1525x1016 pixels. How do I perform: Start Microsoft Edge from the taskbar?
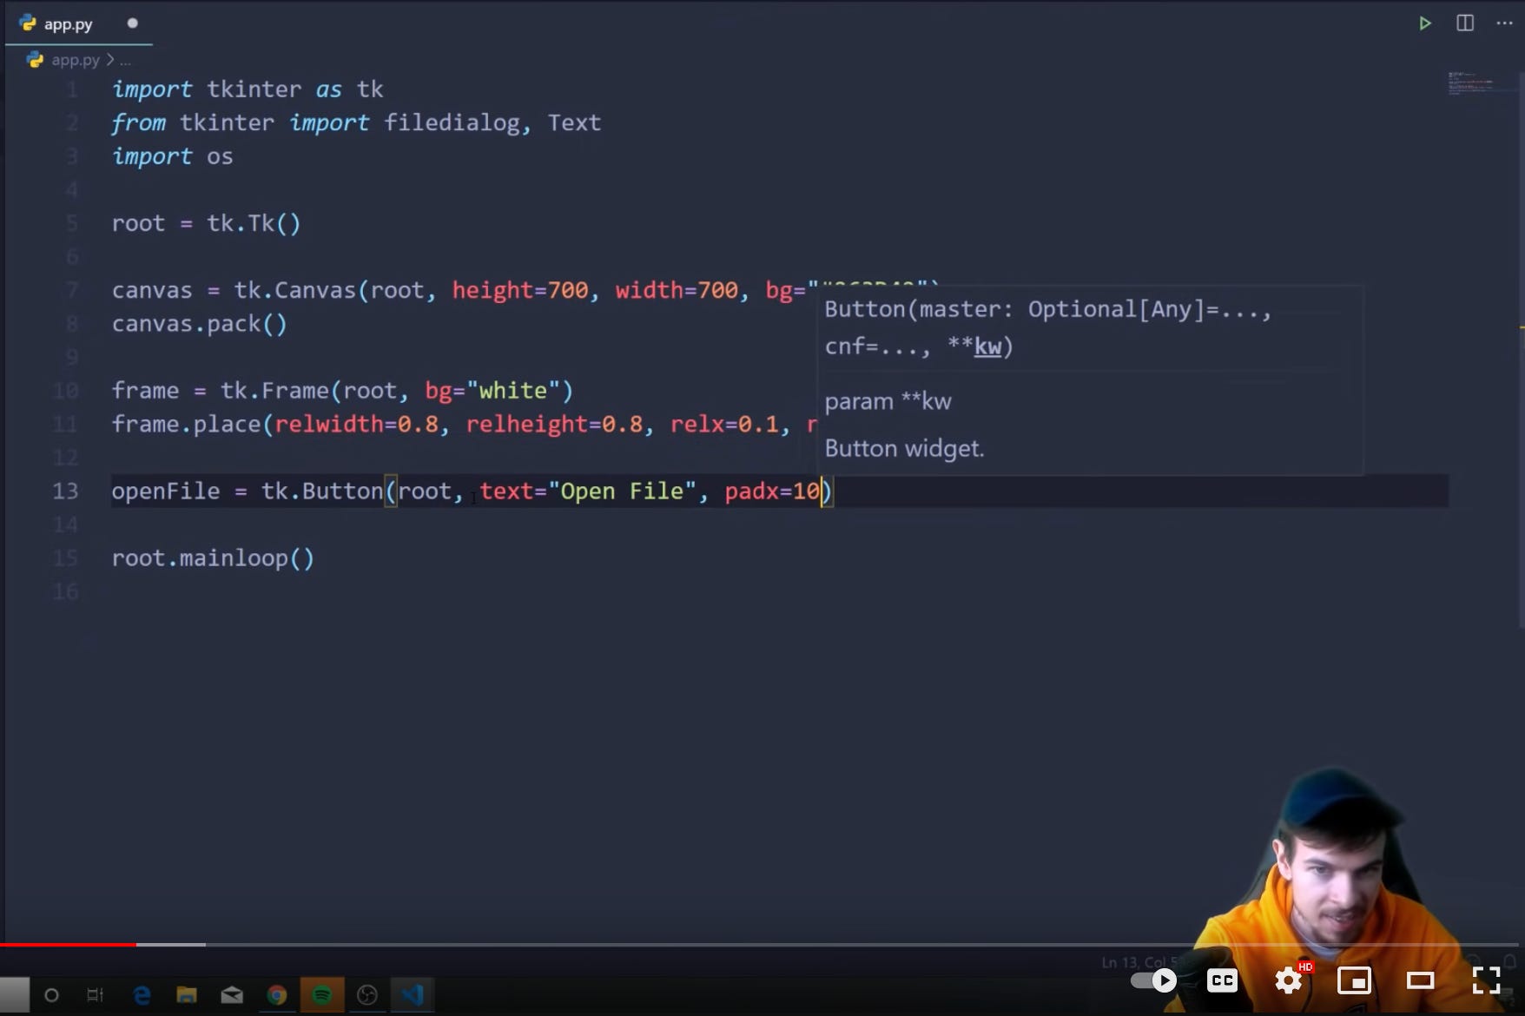(142, 994)
